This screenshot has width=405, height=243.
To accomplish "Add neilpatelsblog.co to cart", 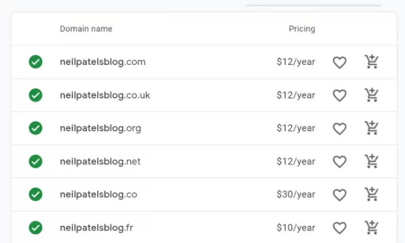I will 371,194.
